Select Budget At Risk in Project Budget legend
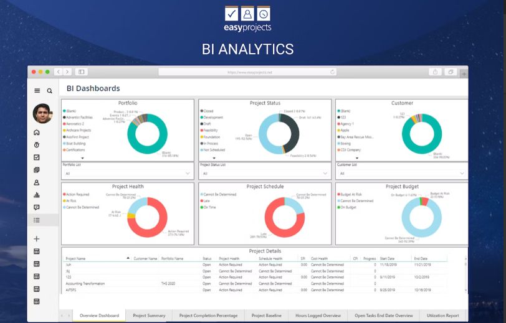The height and width of the screenshot is (323, 506). coord(350,194)
